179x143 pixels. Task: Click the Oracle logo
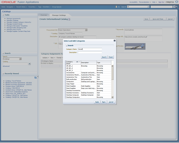[9, 2]
